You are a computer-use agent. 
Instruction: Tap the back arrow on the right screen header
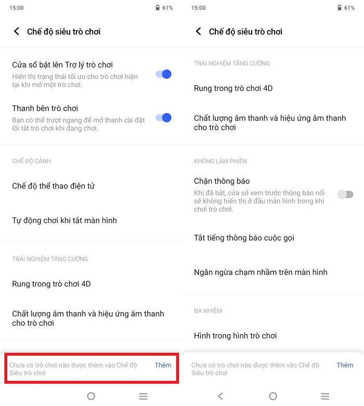(199, 31)
